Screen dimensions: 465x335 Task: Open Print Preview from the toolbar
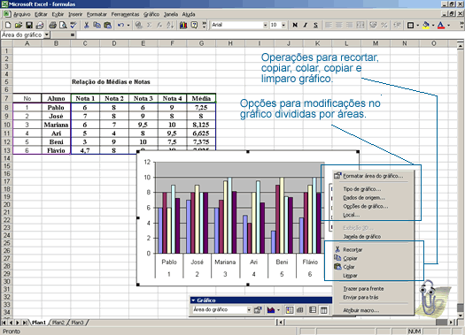pos(63,25)
